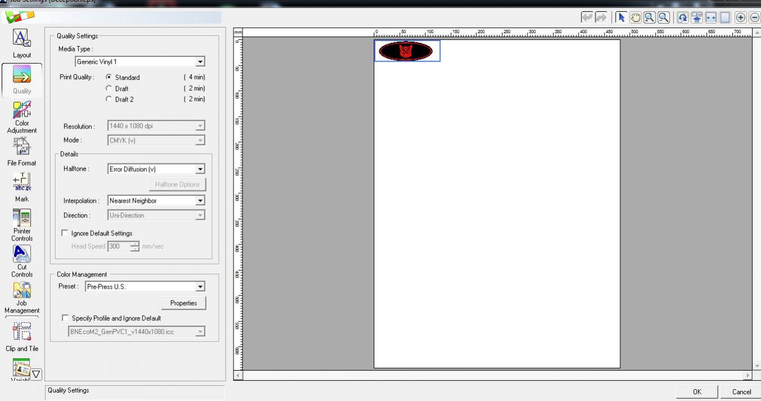Viewport: 761px width, 401px height.
Task: Open the Layout settings page
Action: (22, 43)
